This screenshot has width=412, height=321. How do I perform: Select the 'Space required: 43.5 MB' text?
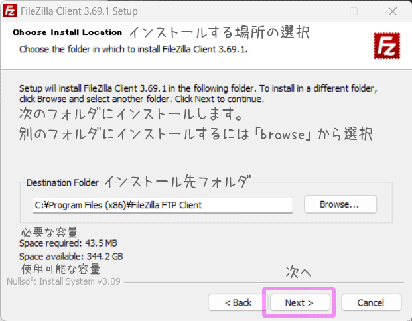68,243
